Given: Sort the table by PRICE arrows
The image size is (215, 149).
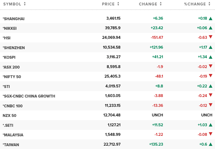Looking at the screenshot, I should click(118, 4).
